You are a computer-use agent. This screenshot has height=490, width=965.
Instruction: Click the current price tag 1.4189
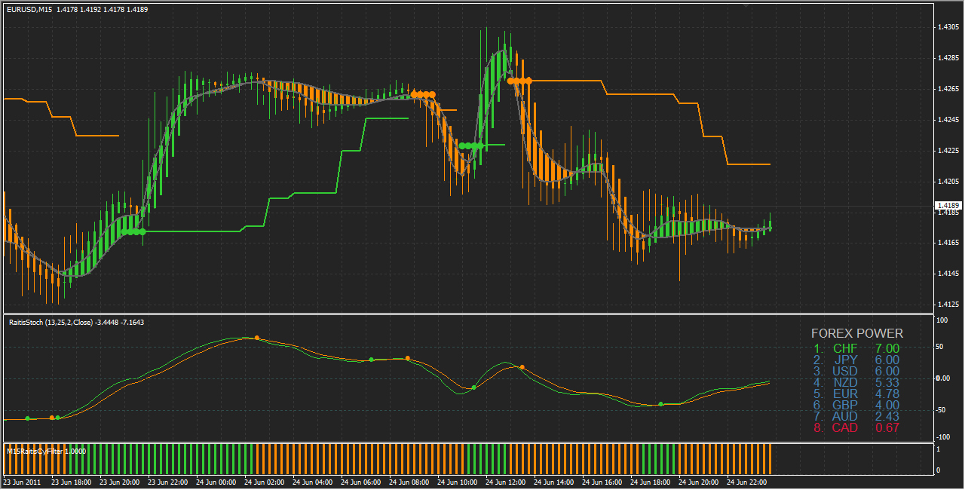[x=945, y=205]
